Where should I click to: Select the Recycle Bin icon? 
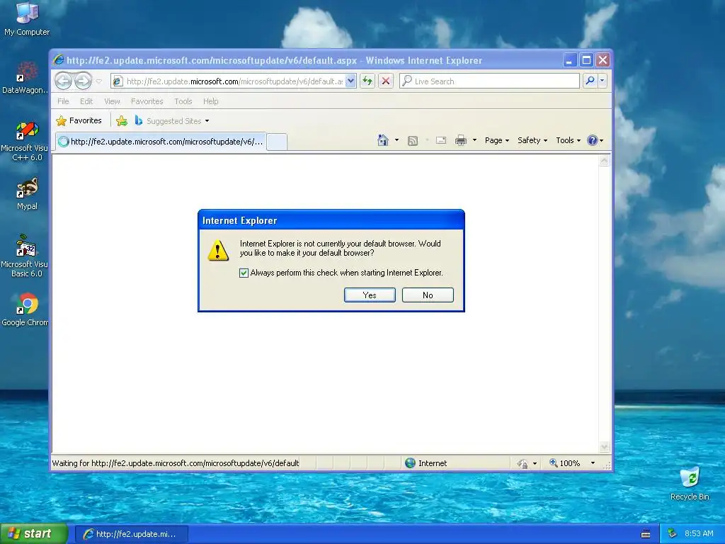point(690,484)
